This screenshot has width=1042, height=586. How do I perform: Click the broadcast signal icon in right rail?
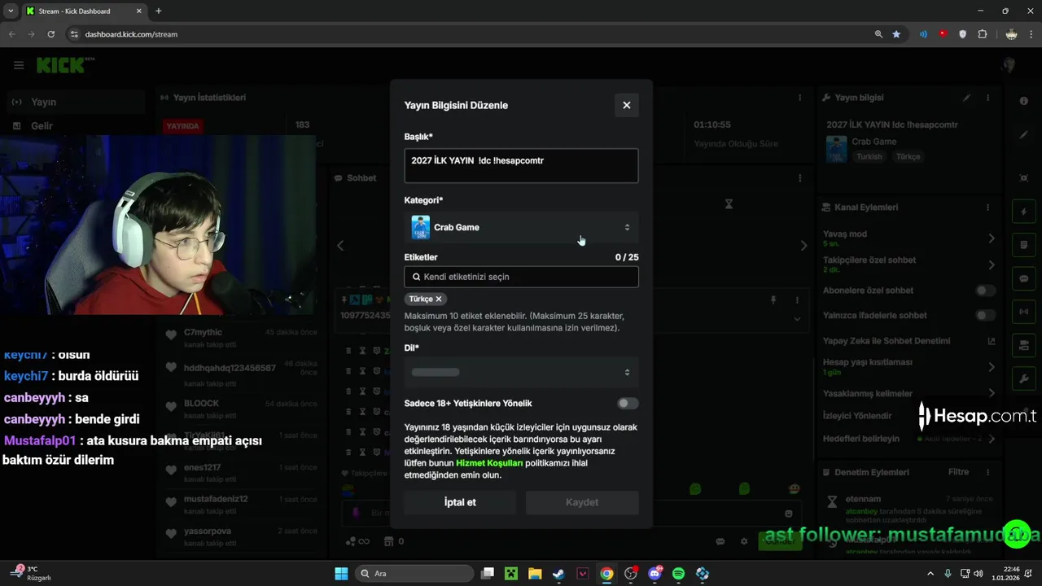click(1023, 312)
